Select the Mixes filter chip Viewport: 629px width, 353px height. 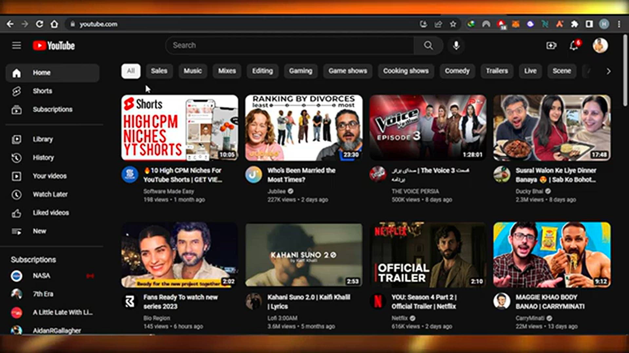(x=227, y=71)
